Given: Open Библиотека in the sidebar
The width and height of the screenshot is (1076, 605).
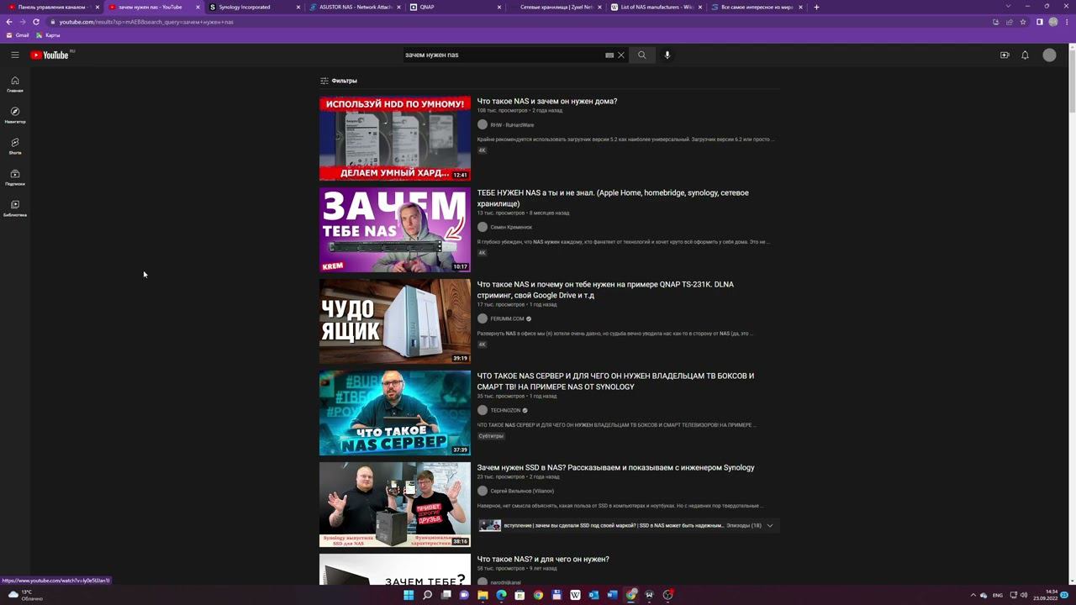Looking at the screenshot, I should tap(14, 208).
